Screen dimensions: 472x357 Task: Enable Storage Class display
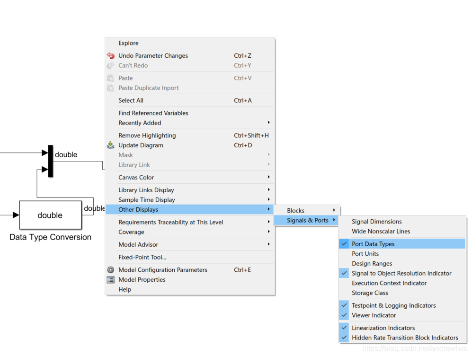402,293
